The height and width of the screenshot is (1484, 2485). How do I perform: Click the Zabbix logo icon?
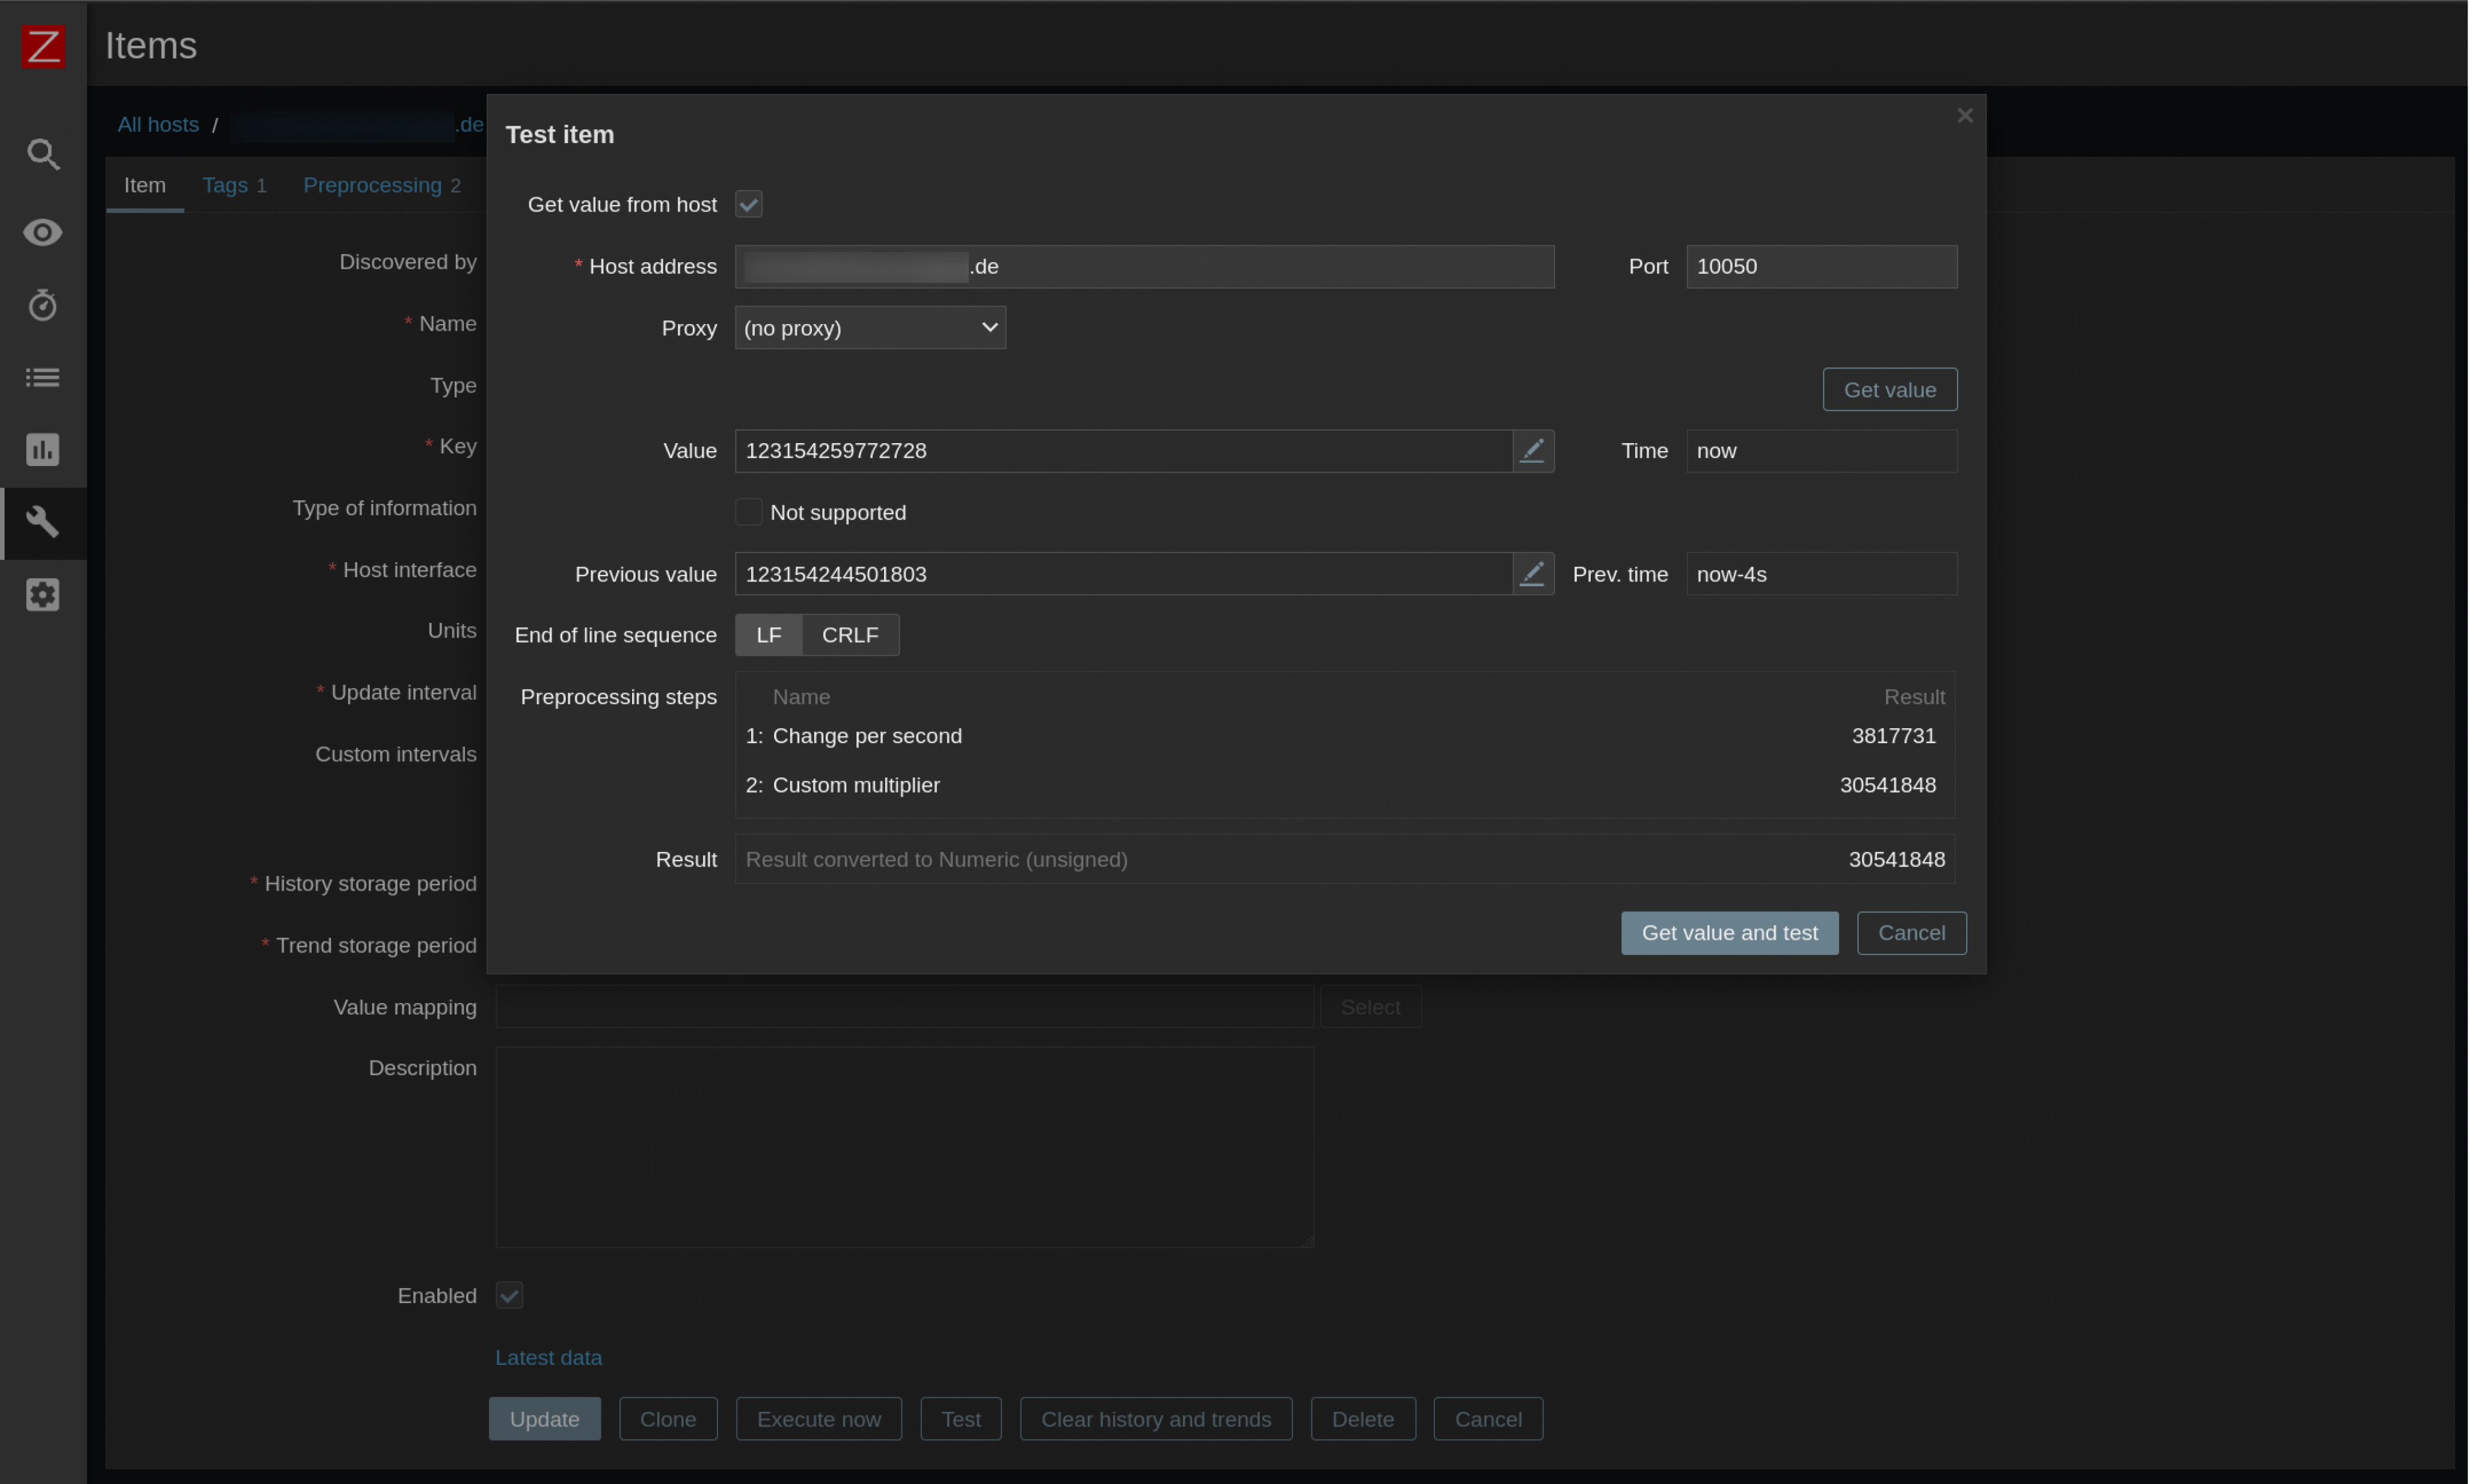[43, 46]
